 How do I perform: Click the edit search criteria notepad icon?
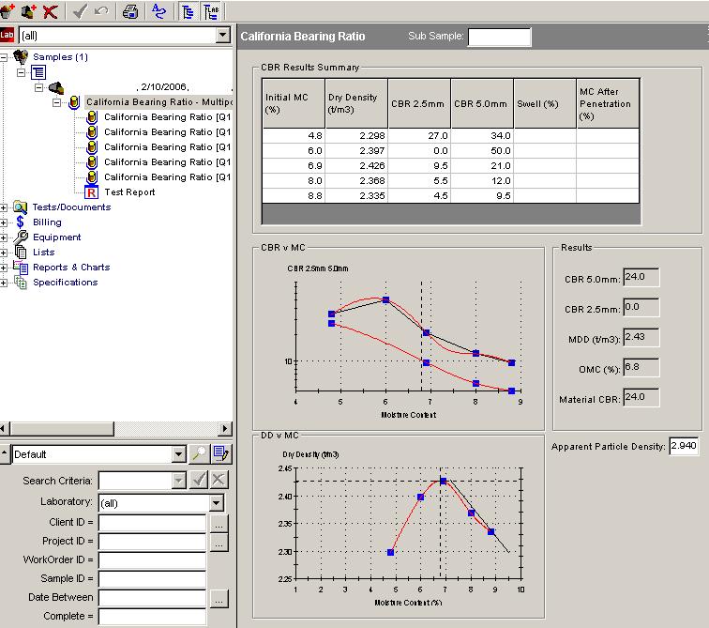click(x=220, y=454)
